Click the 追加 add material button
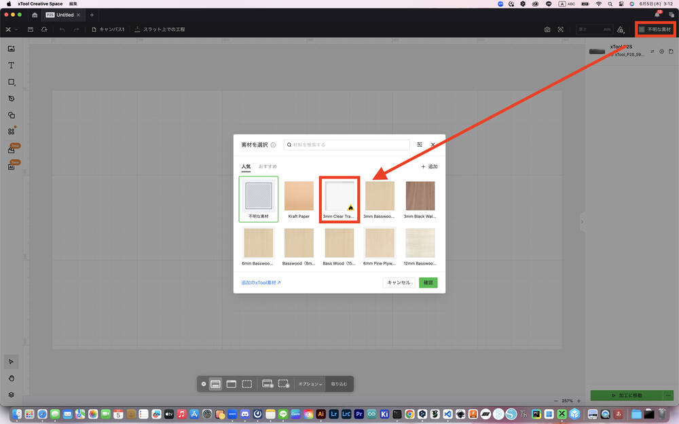The height and width of the screenshot is (424, 679). [429, 167]
